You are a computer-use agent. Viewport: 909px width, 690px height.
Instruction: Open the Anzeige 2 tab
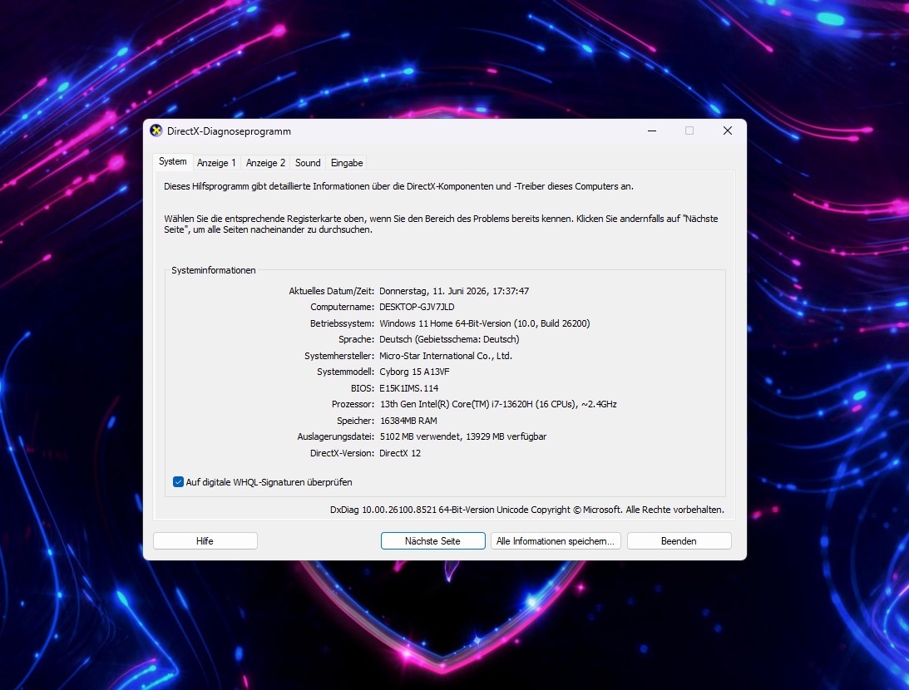265,163
